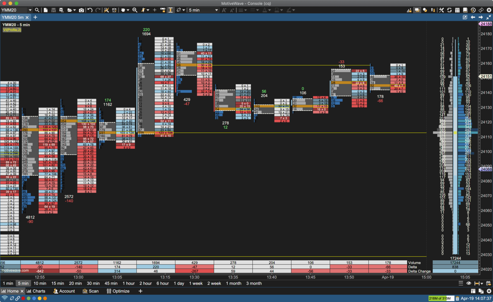Open the Charts tab
493x302 pixels.
tap(36, 291)
